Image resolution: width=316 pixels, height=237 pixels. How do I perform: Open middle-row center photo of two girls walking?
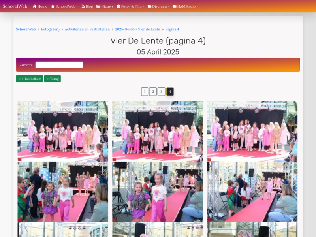pos(157,192)
